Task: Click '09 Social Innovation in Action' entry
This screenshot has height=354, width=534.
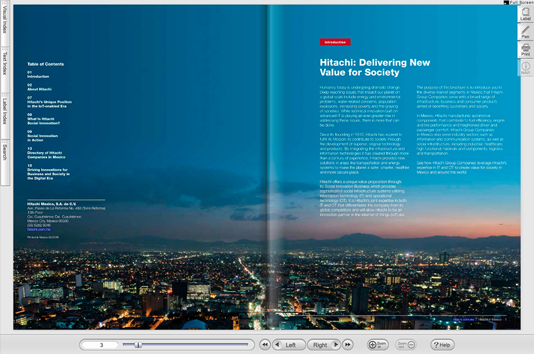Action: 42,136
